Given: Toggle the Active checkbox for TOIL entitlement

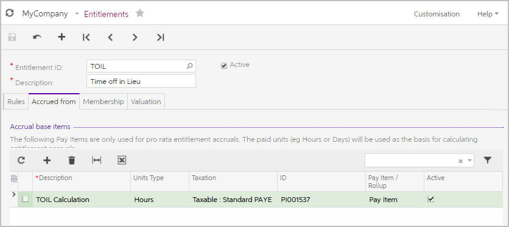Looking at the screenshot, I should (224, 66).
